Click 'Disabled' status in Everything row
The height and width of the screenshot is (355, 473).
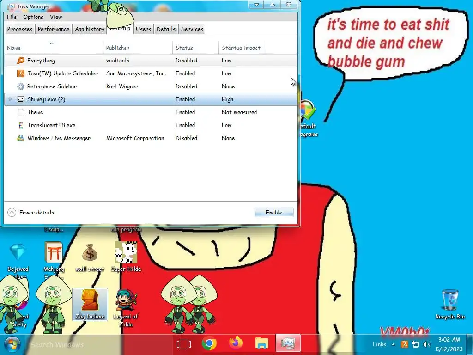click(x=187, y=61)
